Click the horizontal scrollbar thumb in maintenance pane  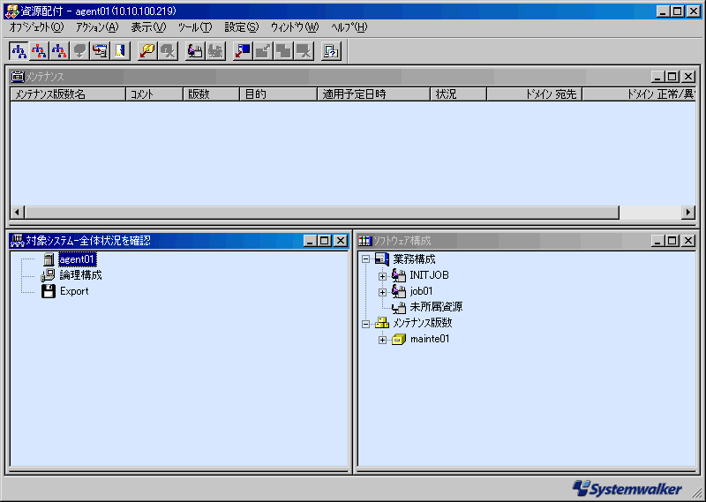[322, 212]
